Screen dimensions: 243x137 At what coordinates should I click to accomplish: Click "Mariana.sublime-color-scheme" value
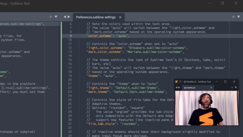154,52
